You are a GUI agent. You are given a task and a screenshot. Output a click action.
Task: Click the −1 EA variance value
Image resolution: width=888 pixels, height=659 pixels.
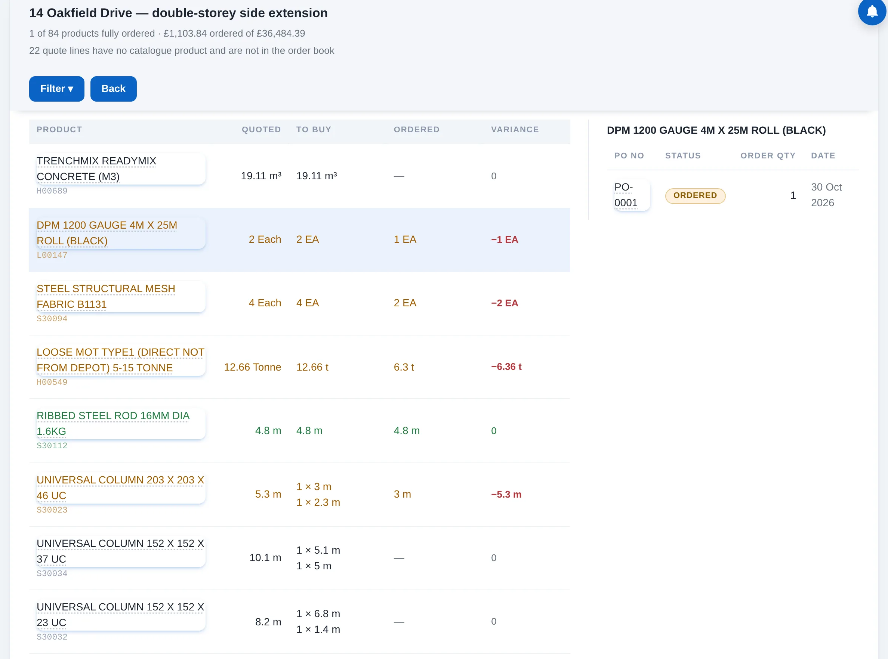[x=505, y=239]
